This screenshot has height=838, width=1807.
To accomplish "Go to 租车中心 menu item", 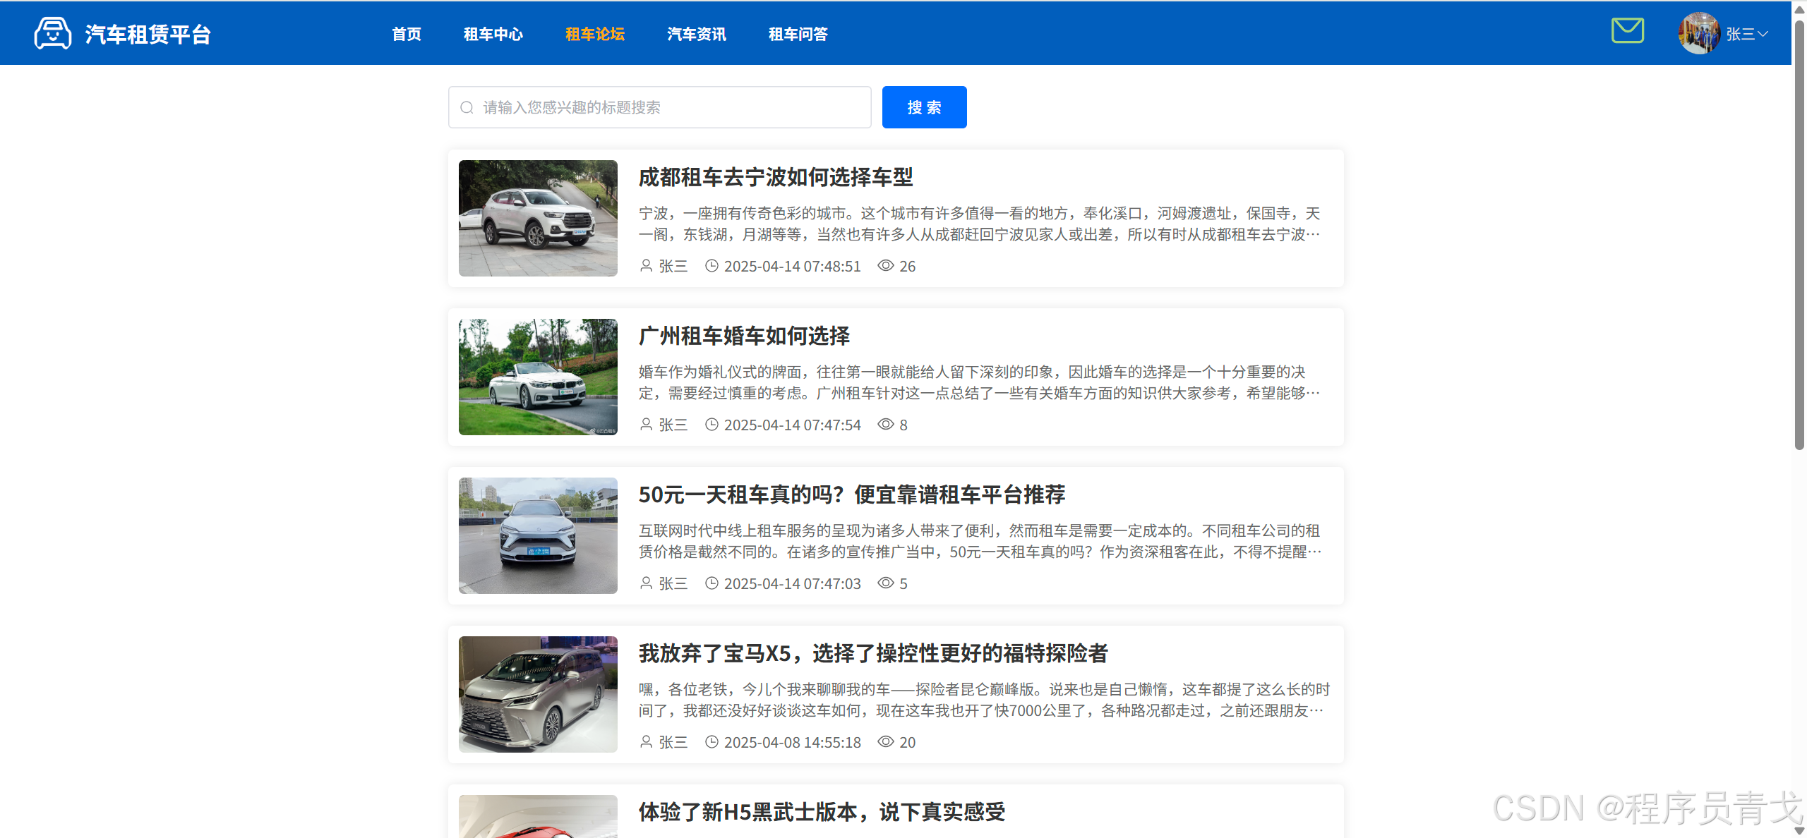I will point(493,34).
